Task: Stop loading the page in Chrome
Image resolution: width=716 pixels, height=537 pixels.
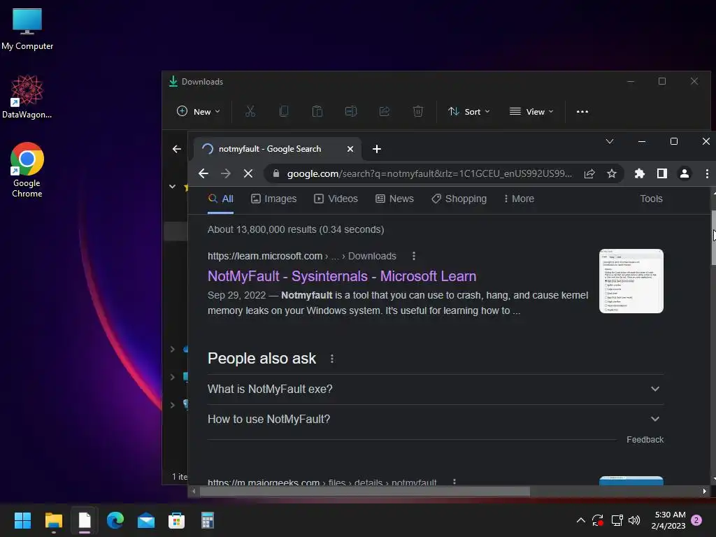Action: 248,173
